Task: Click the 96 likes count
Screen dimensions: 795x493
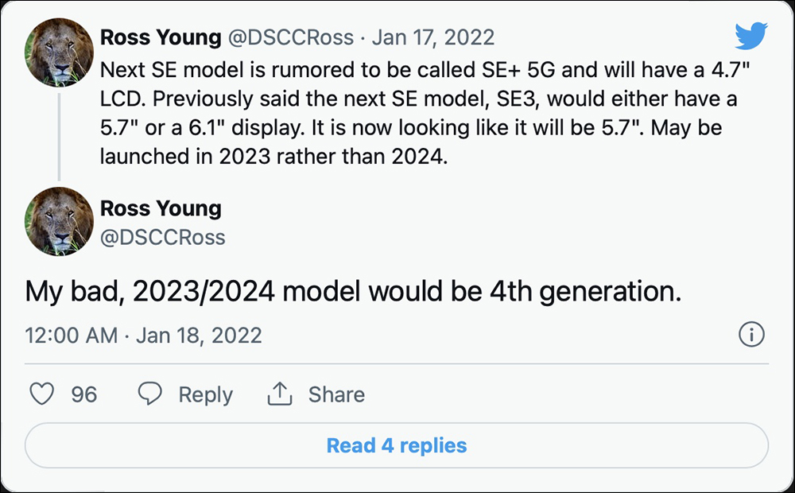Action: tap(83, 394)
